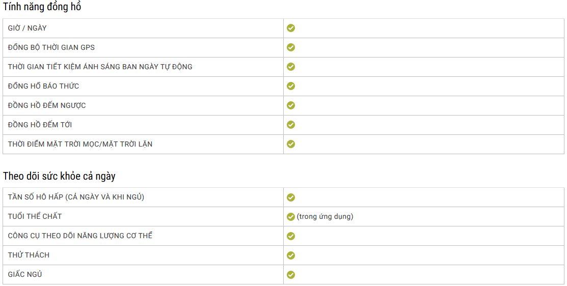This screenshot has width=567, height=286.
Task: Select the ĐỒNG HỒ BÁO THỨC checkmark icon
Action: [x=291, y=86]
